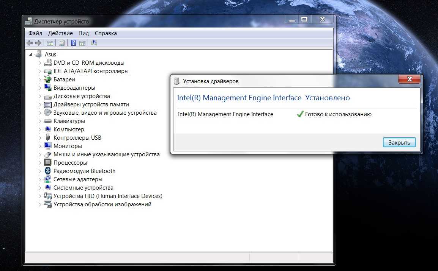The image size is (438, 271).
Task: Expand the Мониторы node arrow
Action: pyautogui.click(x=40, y=146)
